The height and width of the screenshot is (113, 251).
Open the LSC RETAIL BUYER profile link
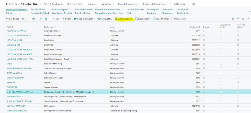coord(14,40)
